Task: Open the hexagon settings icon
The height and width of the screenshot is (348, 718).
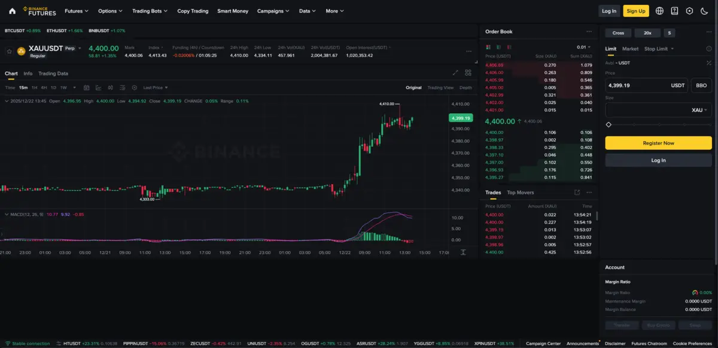Action: pyautogui.click(x=689, y=11)
